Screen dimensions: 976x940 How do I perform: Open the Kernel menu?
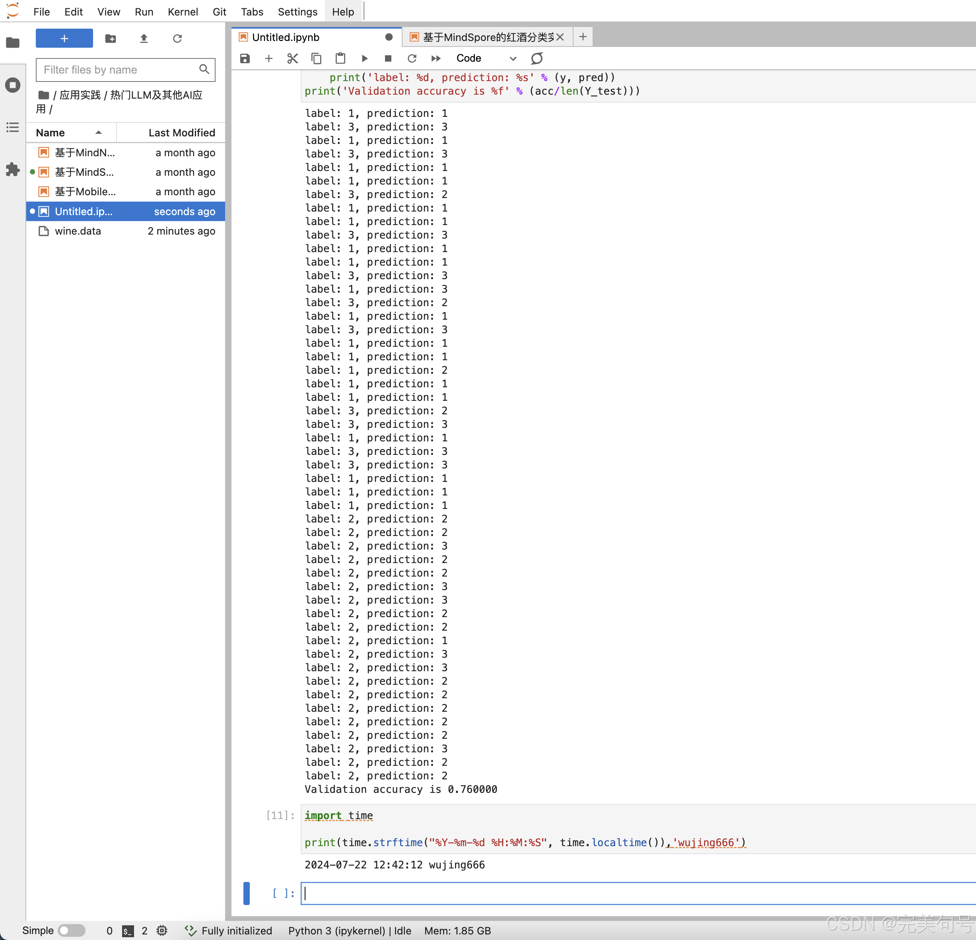point(182,12)
